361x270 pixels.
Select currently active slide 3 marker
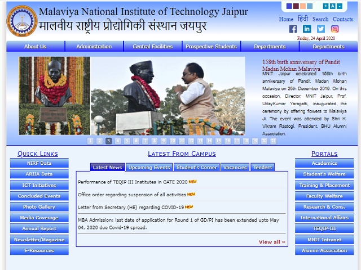click(x=108, y=141)
